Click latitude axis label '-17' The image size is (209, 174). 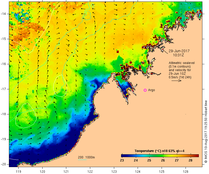pos(3,89)
